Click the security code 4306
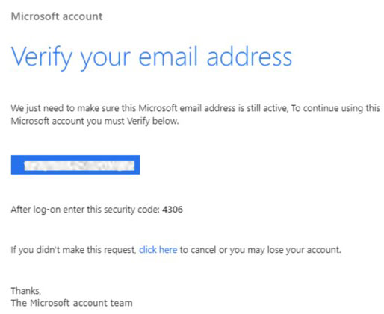This screenshot has width=384, height=314. (173, 210)
